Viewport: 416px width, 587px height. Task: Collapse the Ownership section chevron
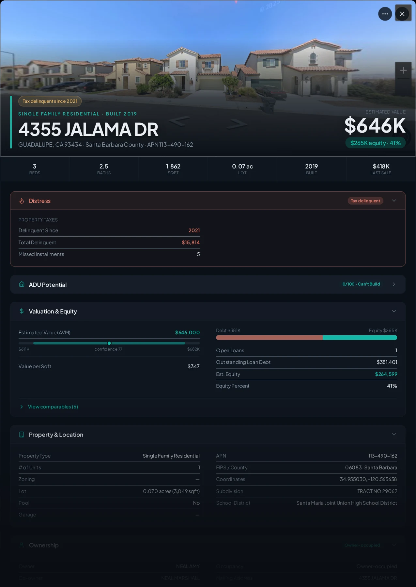pos(394,545)
